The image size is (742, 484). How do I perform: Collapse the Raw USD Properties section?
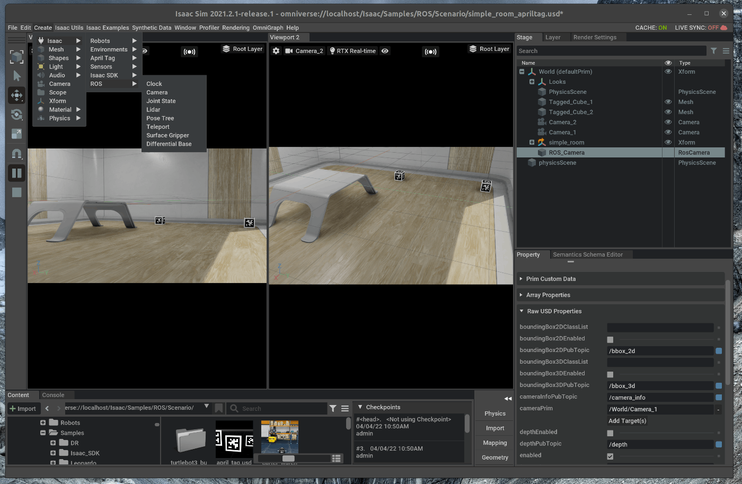tap(620, 311)
